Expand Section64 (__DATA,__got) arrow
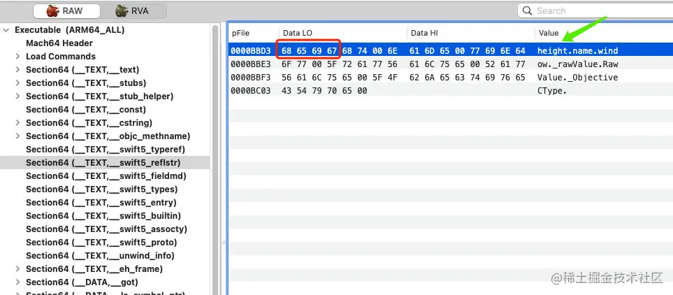 click(x=17, y=282)
